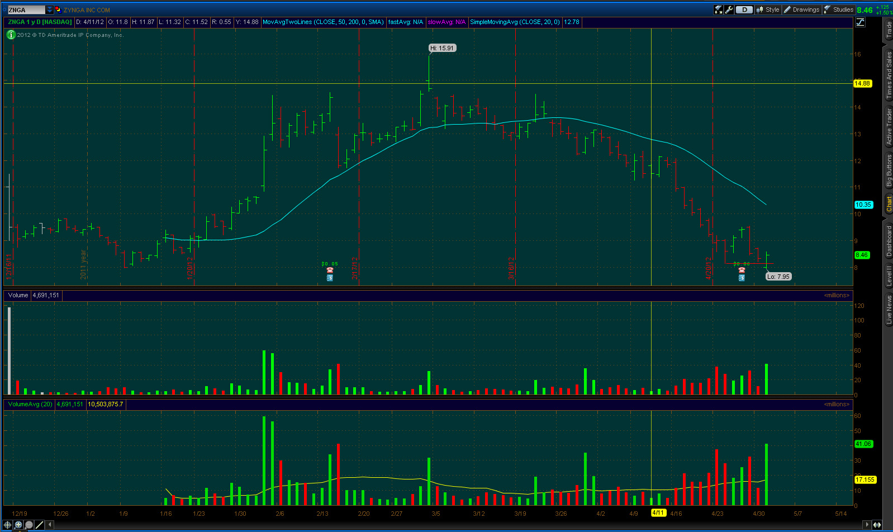This screenshot has width=893, height=532.
Task: Select the trendline drawing tool
Action: (x=39, y=525)
